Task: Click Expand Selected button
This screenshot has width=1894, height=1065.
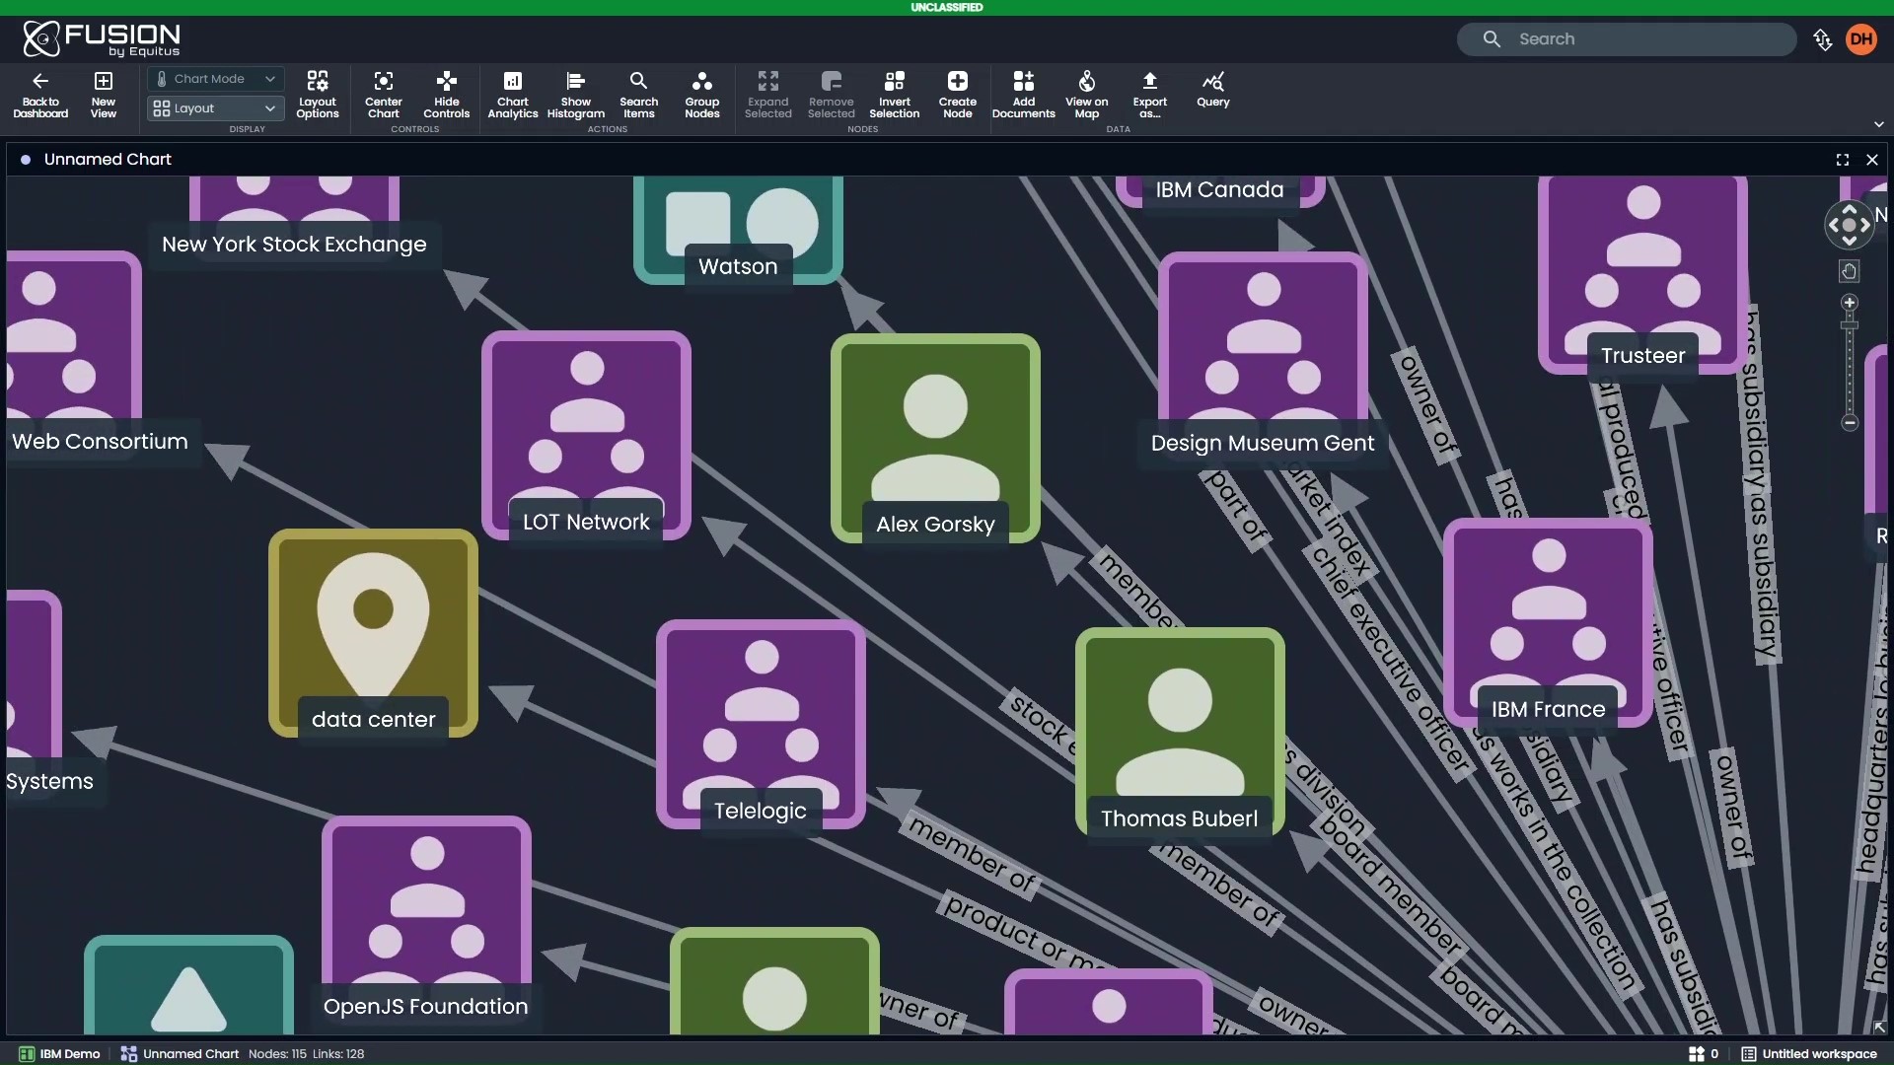Action: pyautogui.click(x=768, y=95)
